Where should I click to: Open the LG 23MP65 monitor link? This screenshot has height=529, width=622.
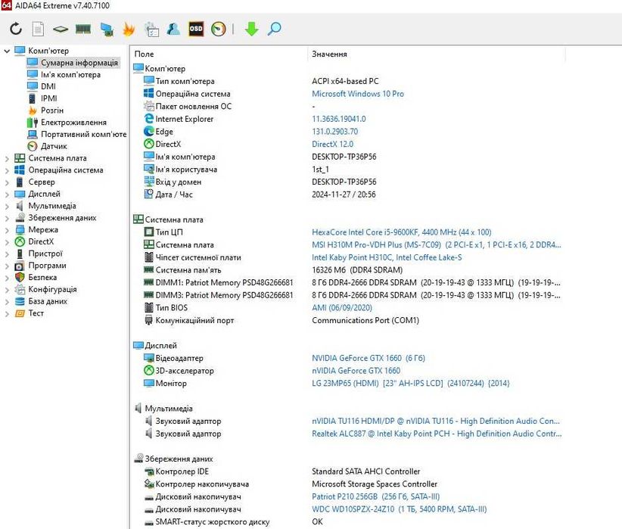pyautogui.click(x=411, y=384)
